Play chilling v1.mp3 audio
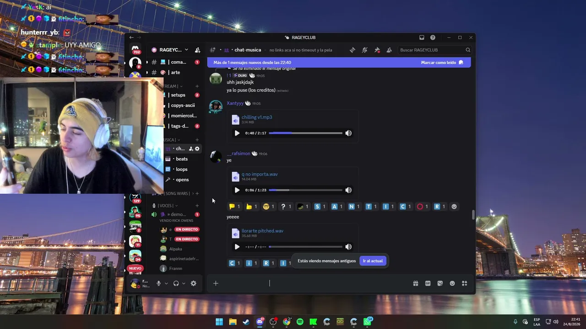The height and width of the screenshot is (329, 586). pos(237,133)
